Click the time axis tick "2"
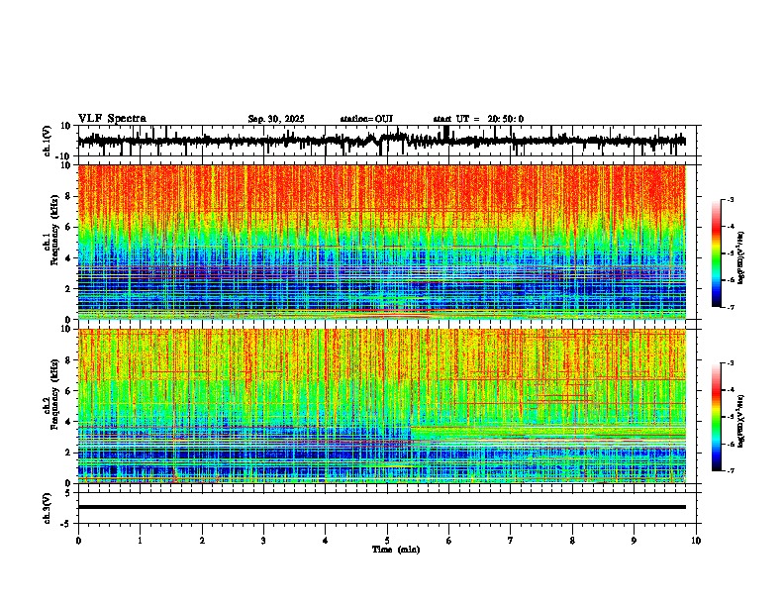 click(x=202, y=541)
